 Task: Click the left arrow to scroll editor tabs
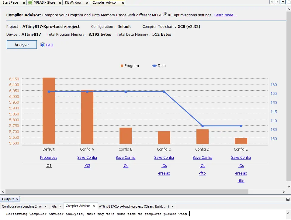[272, 2]
